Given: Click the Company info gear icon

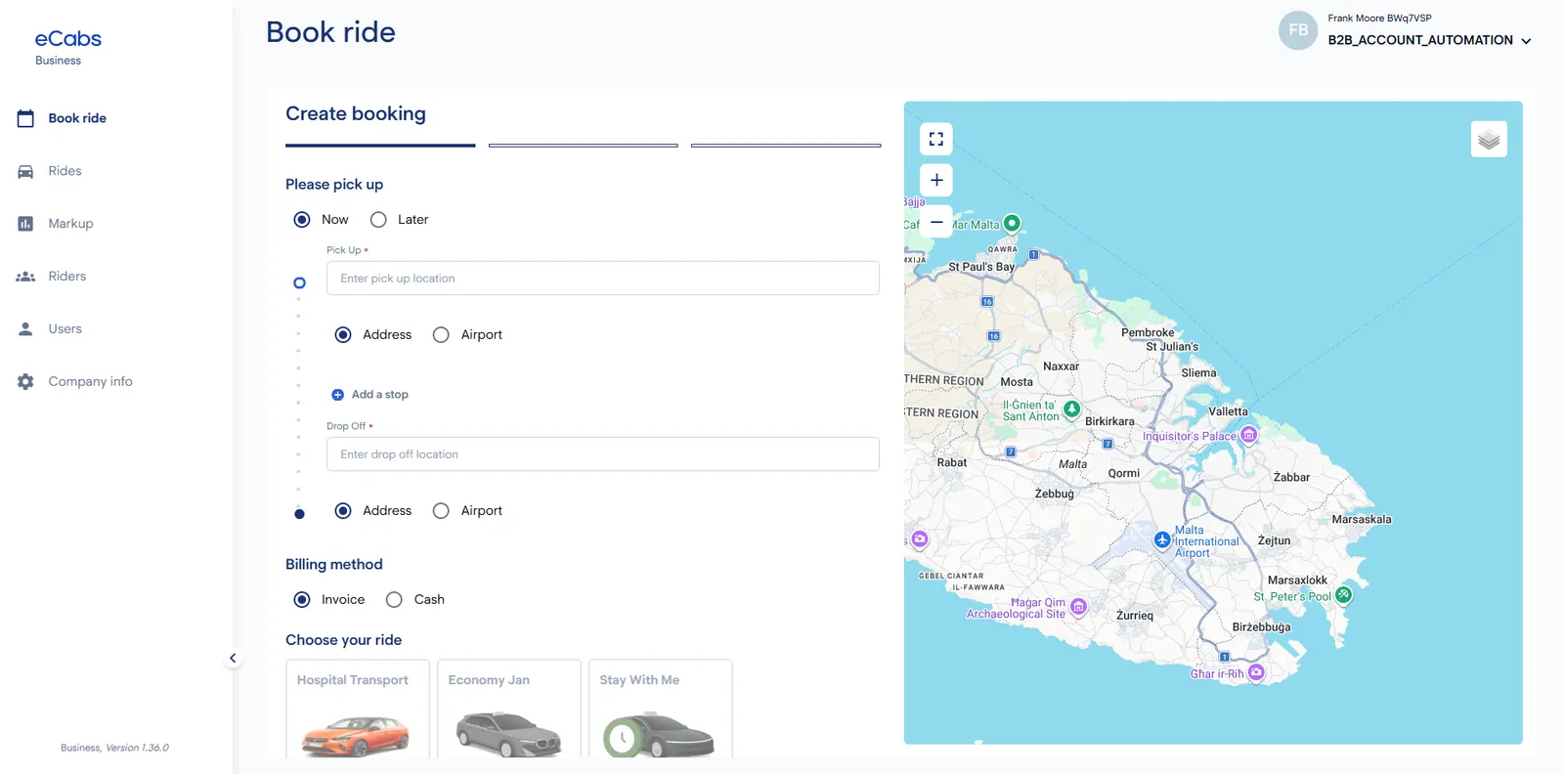Looking at the screenshot, I should pos(25,382).
